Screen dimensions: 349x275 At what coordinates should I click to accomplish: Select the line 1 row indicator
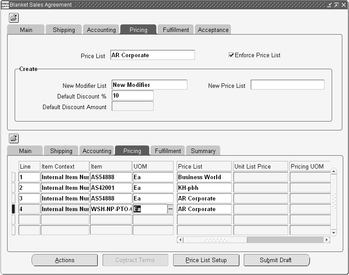point(13,177)
